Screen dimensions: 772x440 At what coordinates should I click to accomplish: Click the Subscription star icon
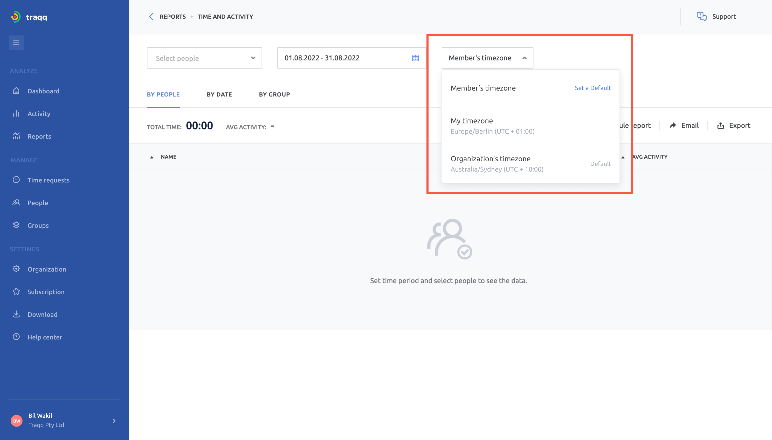(16, 292)
